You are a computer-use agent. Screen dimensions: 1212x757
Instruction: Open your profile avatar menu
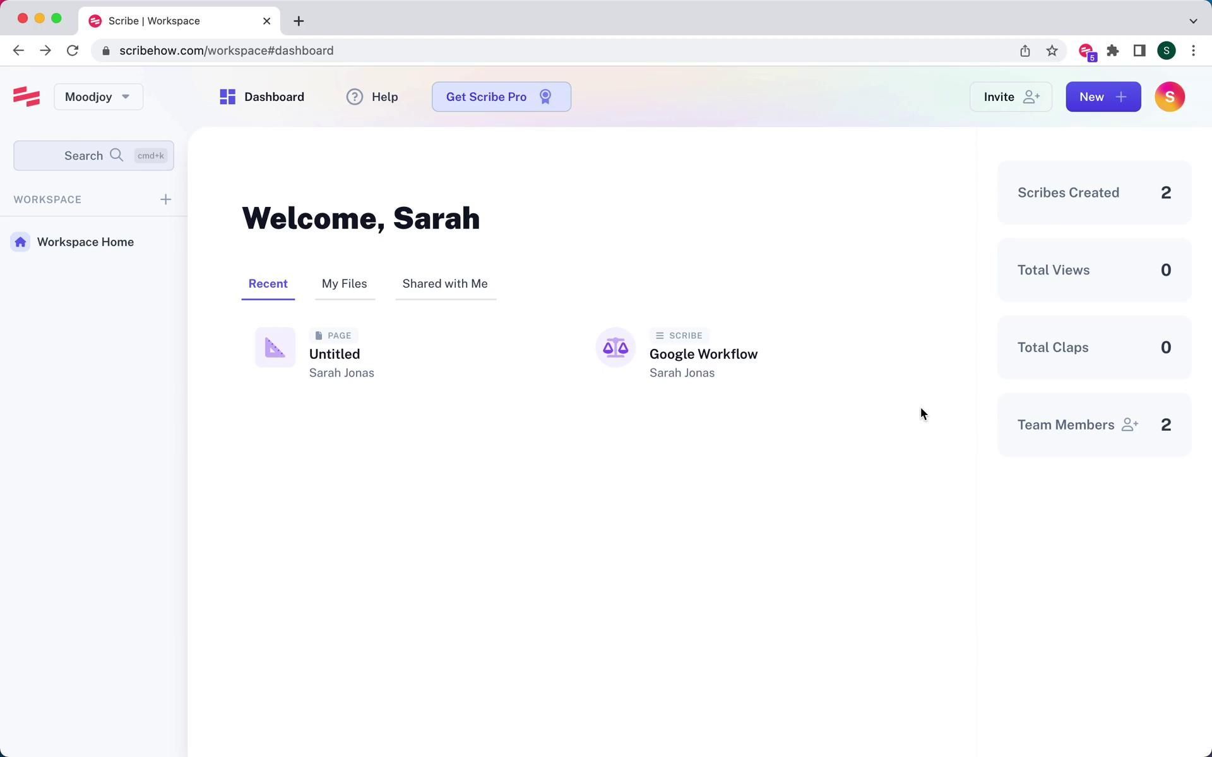click(1170, 97)
